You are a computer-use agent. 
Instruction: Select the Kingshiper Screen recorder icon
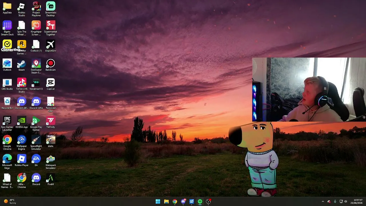pyautogui.click(x=36, y=25)
